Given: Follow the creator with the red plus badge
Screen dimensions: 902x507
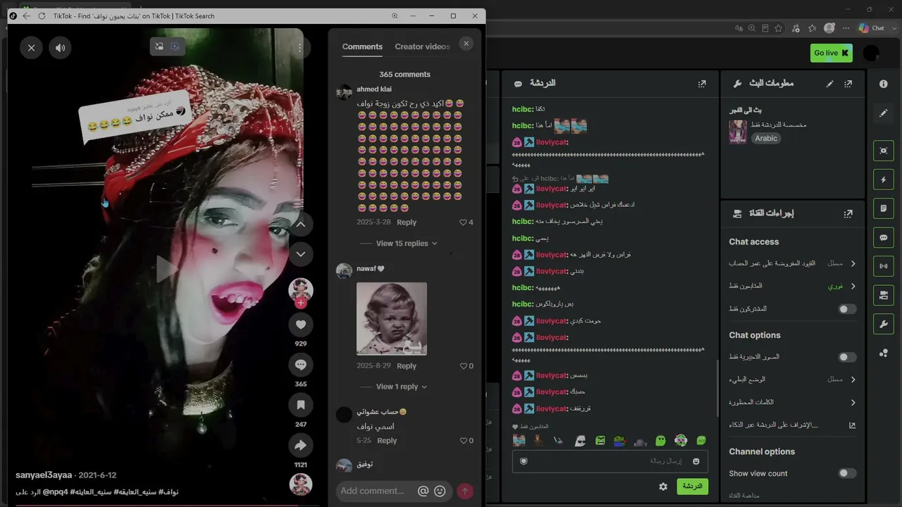Looking at the screenshot, I should 301,303.
